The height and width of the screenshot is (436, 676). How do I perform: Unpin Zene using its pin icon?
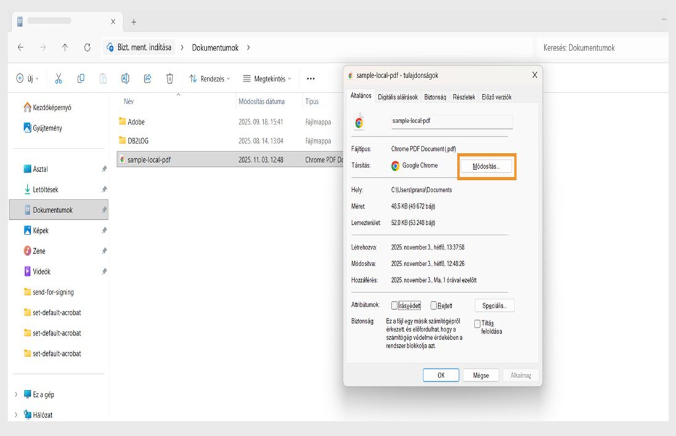pyautogui.click(x=104, y=251)
